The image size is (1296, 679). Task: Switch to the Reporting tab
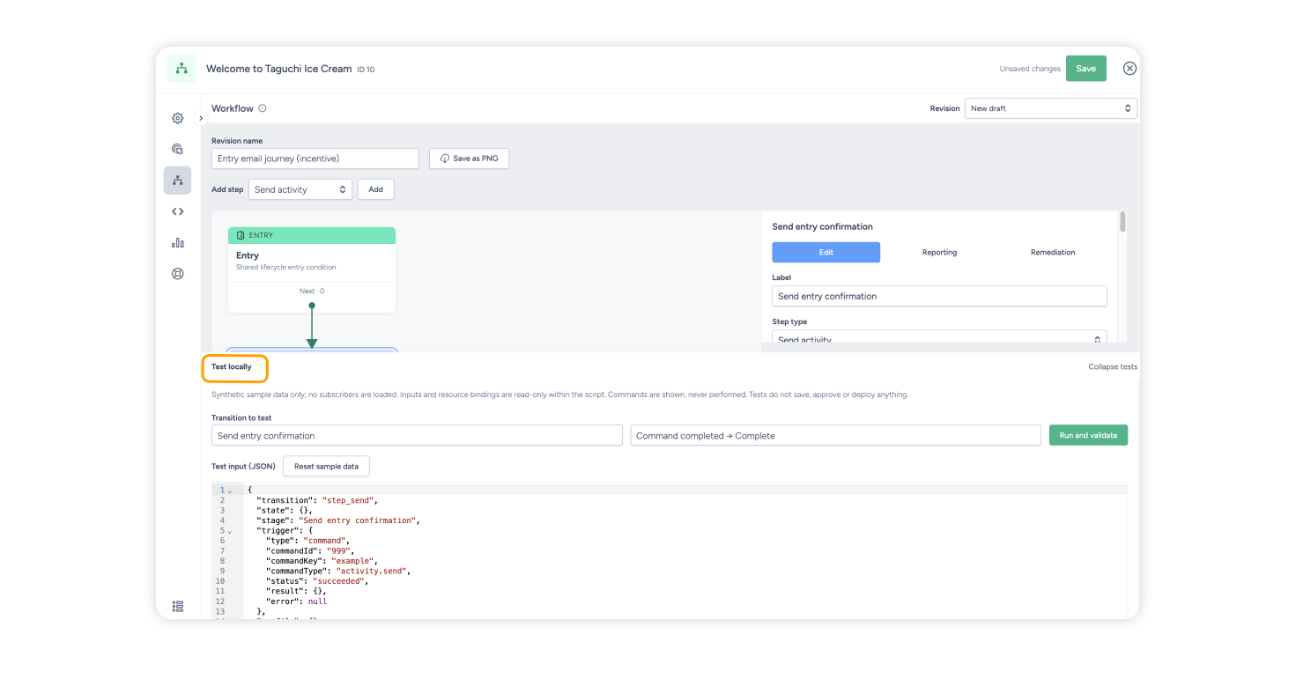(939, 252)
